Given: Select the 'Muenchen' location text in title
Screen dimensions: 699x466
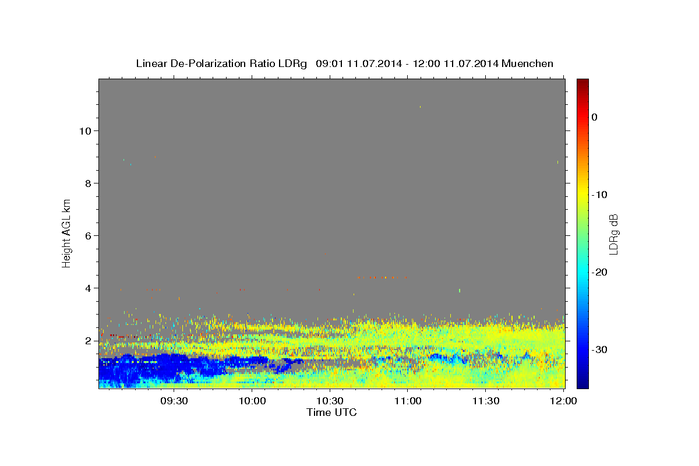Looking at the screenshot, I should point(528,63).
